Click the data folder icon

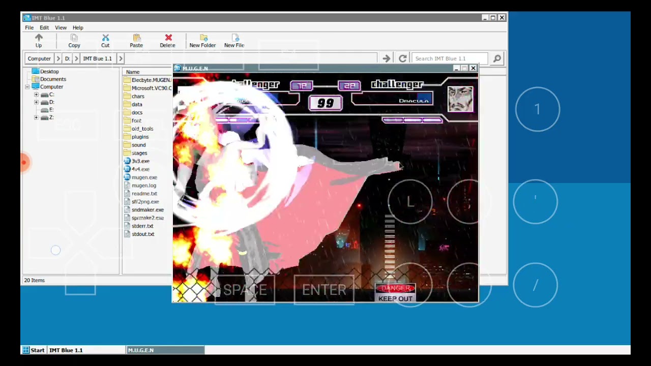(x=127, y=104)
